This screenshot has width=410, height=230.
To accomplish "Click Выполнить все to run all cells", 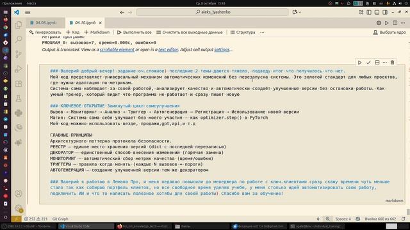I will (x=135, y=33).
